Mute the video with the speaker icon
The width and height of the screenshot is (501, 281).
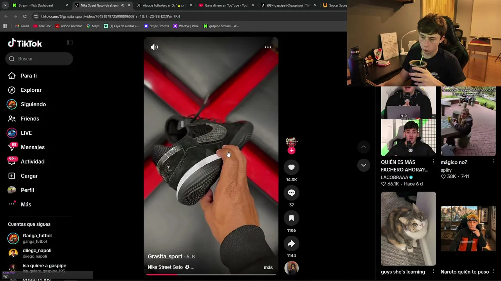[154, 47]
